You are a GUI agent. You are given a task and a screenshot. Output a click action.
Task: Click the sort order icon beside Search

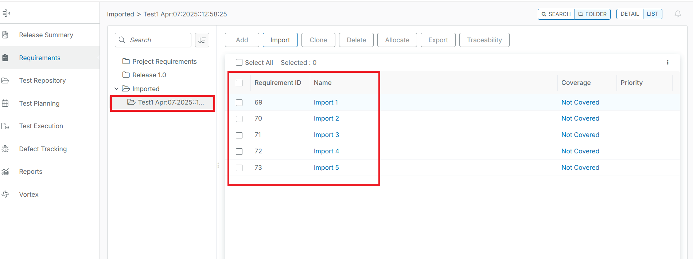(x=202, y=40)
